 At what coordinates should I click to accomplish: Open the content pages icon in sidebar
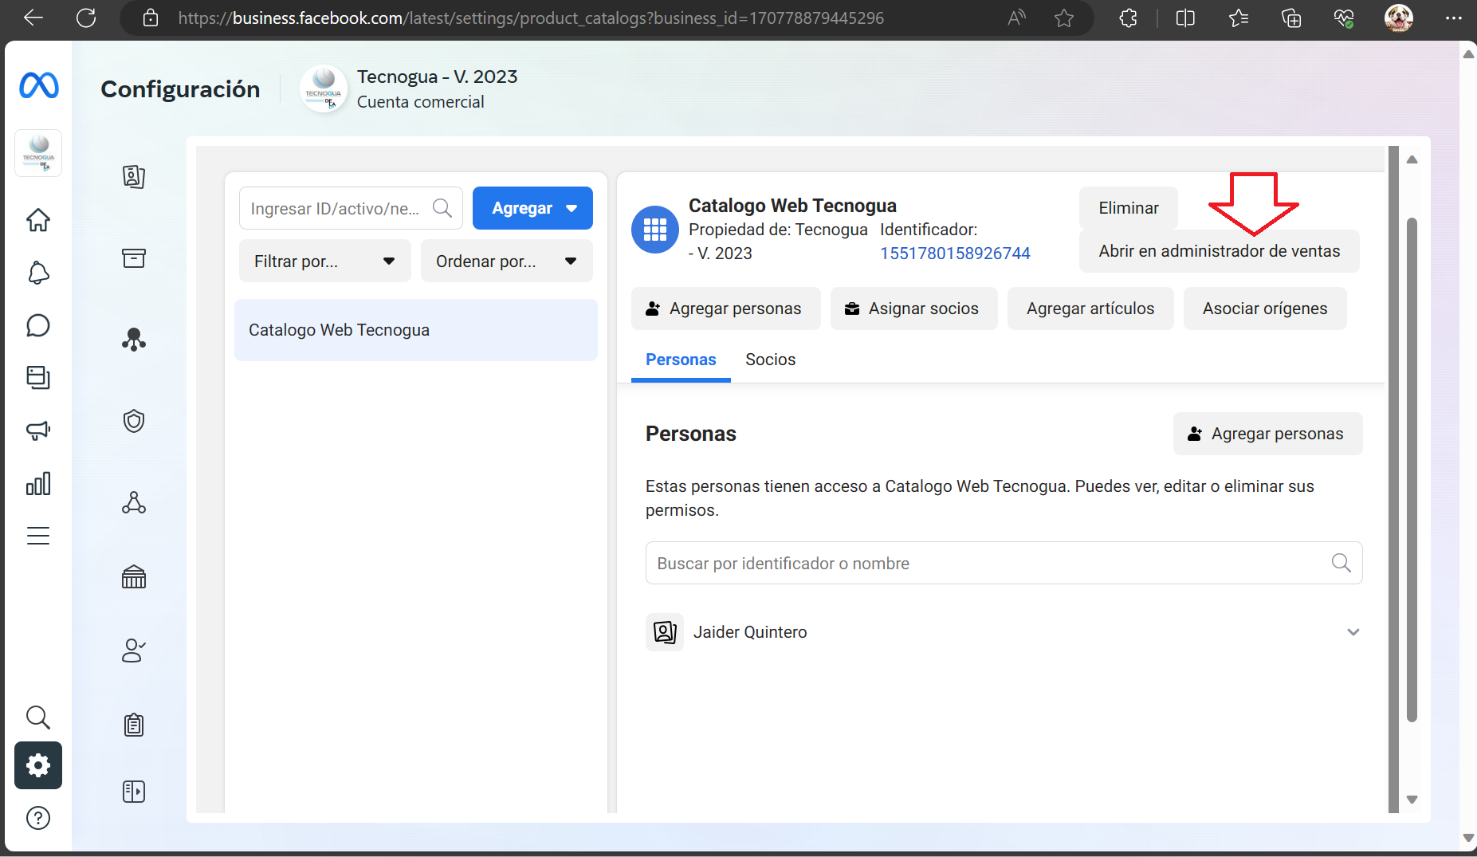[38, 377]
